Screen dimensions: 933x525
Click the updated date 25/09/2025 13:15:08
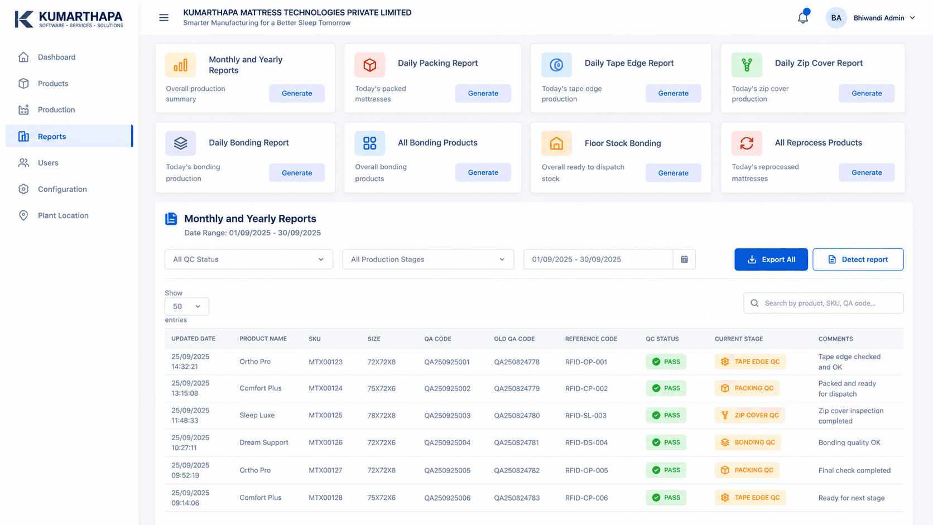coord(190,388)
